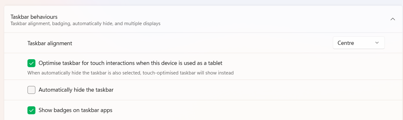
Task: Click the touch-optimised taskbar helper text
Action: tap(131, 73)
